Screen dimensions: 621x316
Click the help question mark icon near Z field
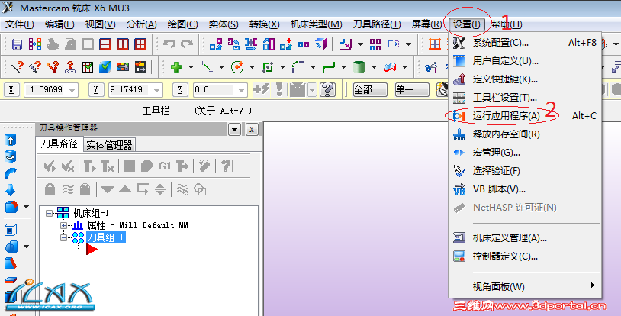click(327, 90)
